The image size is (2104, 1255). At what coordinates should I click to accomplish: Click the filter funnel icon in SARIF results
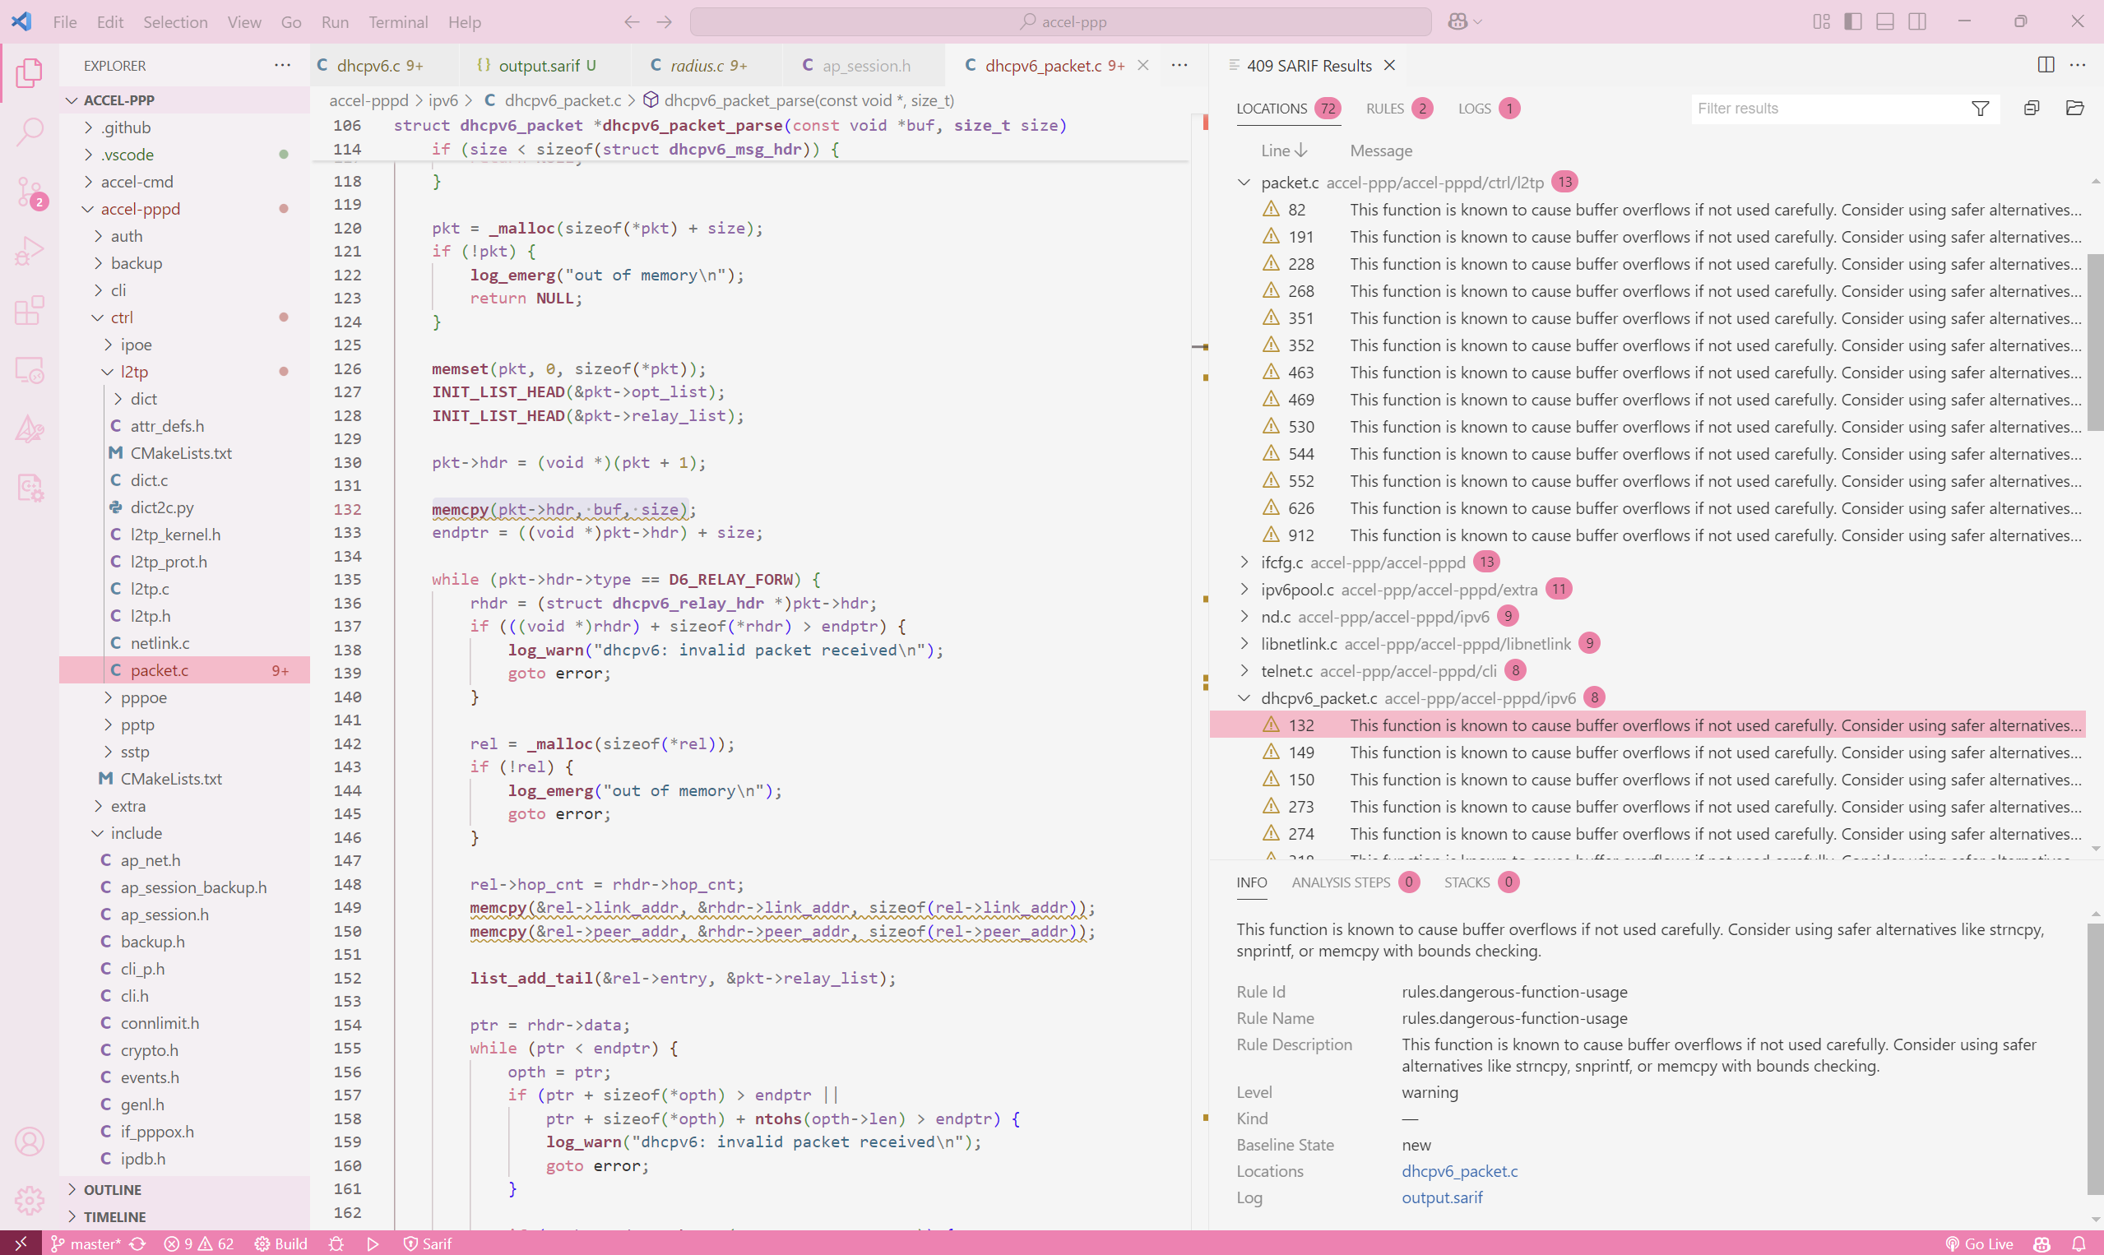1981,109
